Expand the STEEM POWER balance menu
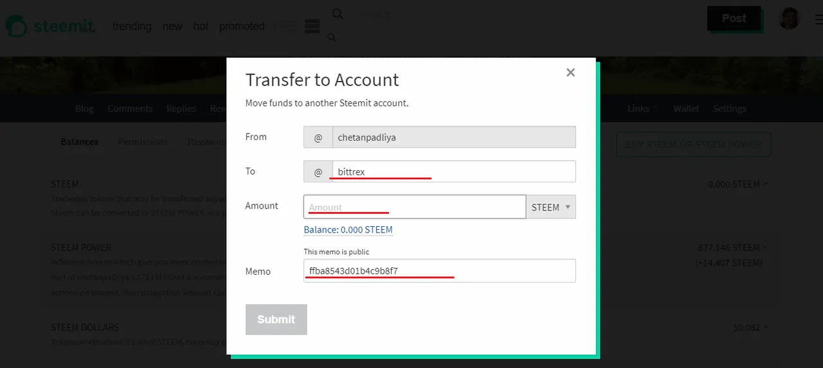This screenshot has width=823, height=368. 734,247
